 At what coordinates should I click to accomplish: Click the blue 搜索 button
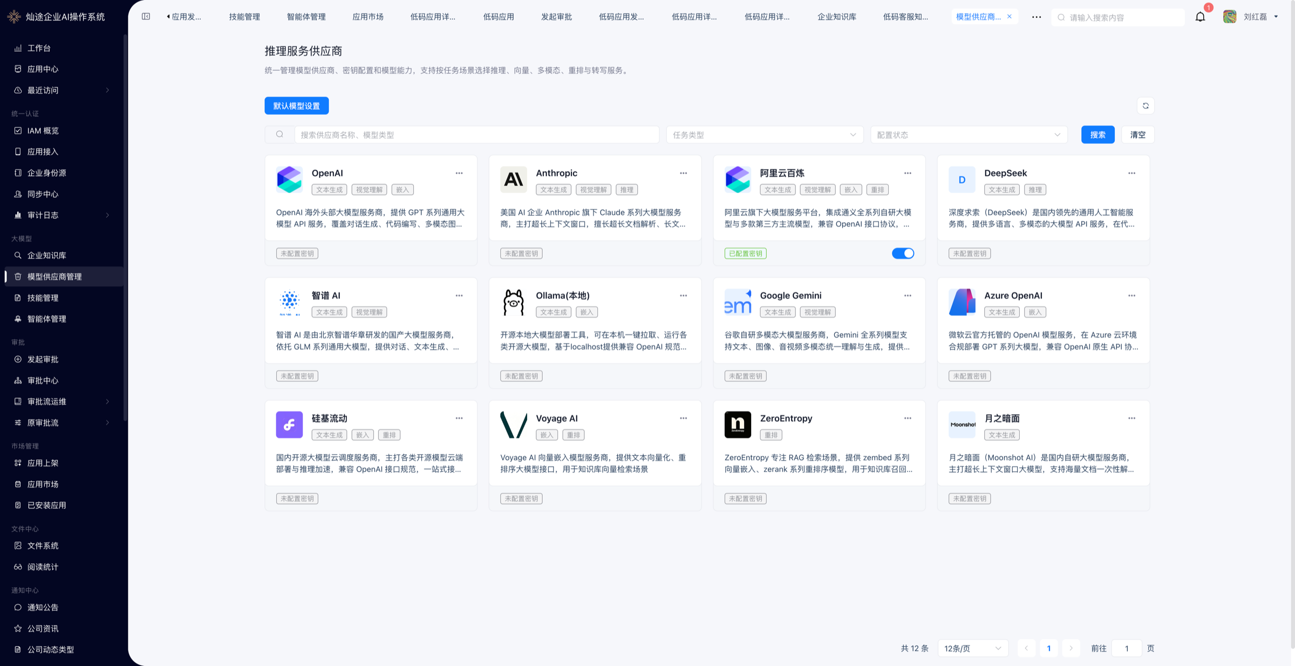click(x=1098, y=135)
